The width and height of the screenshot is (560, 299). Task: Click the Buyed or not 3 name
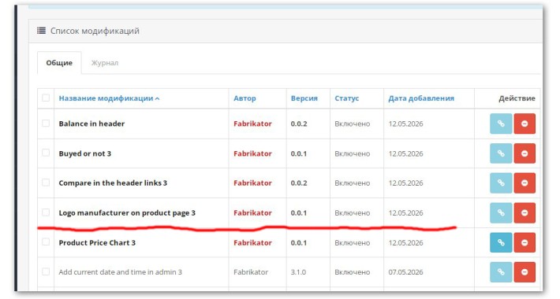tap(85, 153)
